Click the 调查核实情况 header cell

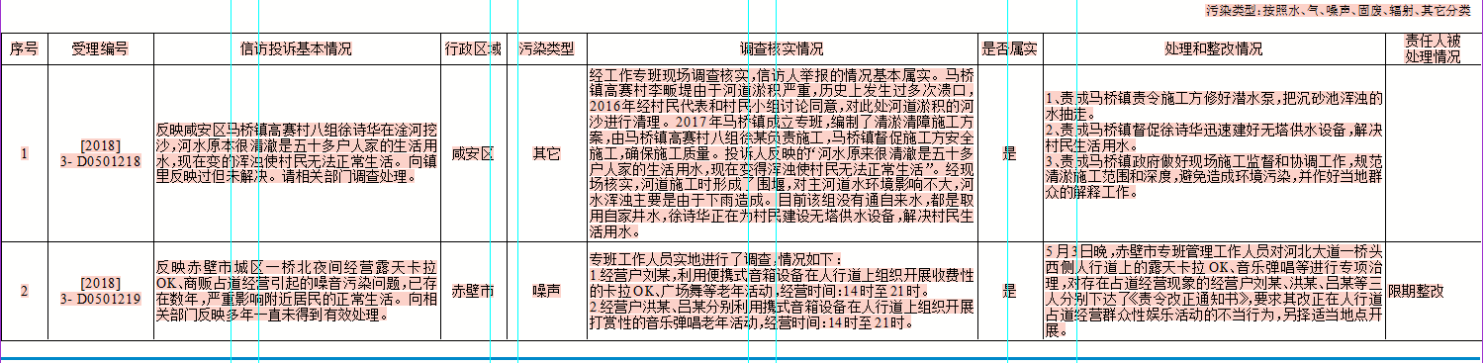click(x=782, y=48)
